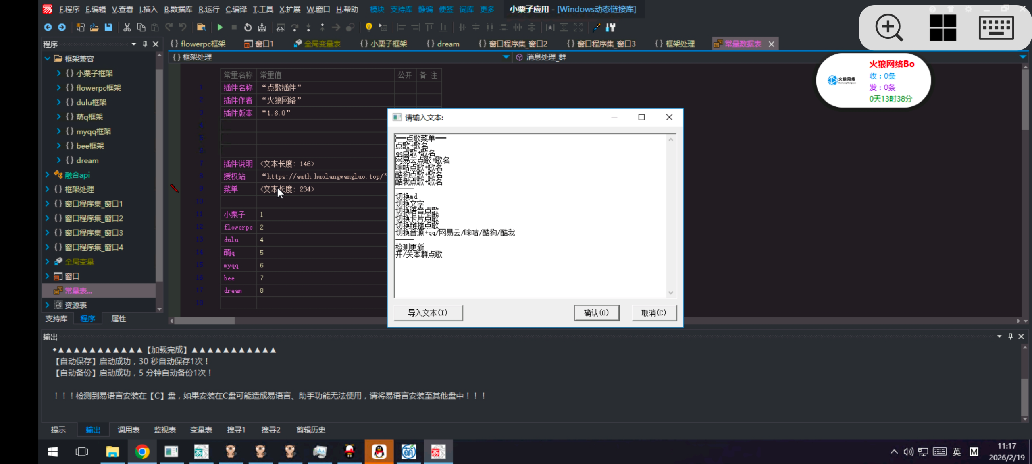Pin the 程序 panel with pushpin

pos(145,44)
